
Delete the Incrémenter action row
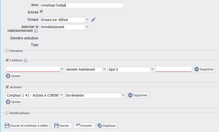pos(138,95)
